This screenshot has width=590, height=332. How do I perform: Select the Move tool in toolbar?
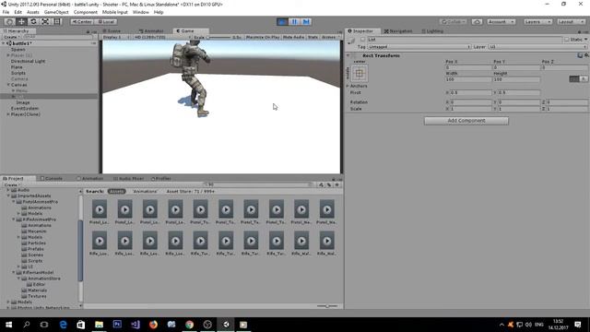pos(22,22)
